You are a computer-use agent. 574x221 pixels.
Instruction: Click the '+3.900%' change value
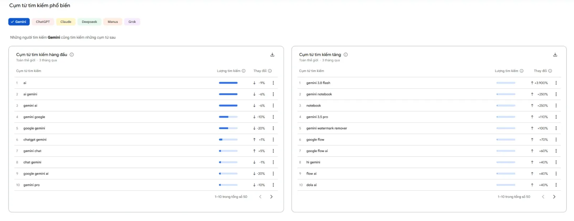[541, 83]
